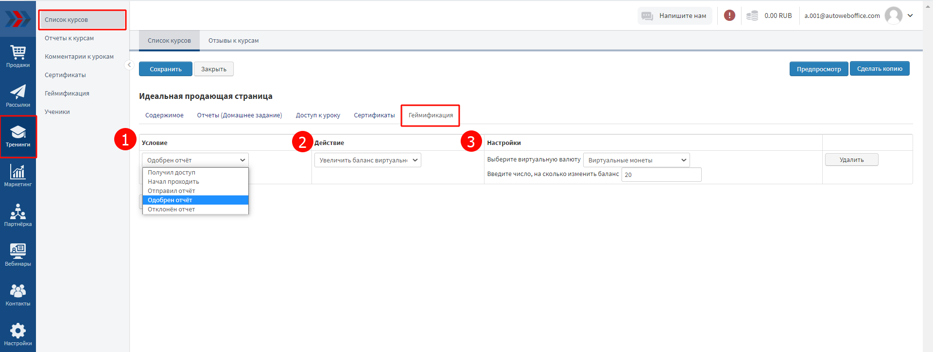Image resolution: width=933 pixels, height=352 pixels.
Task: Collapse the left submenu panel arrow
Action: pos(129,64)
